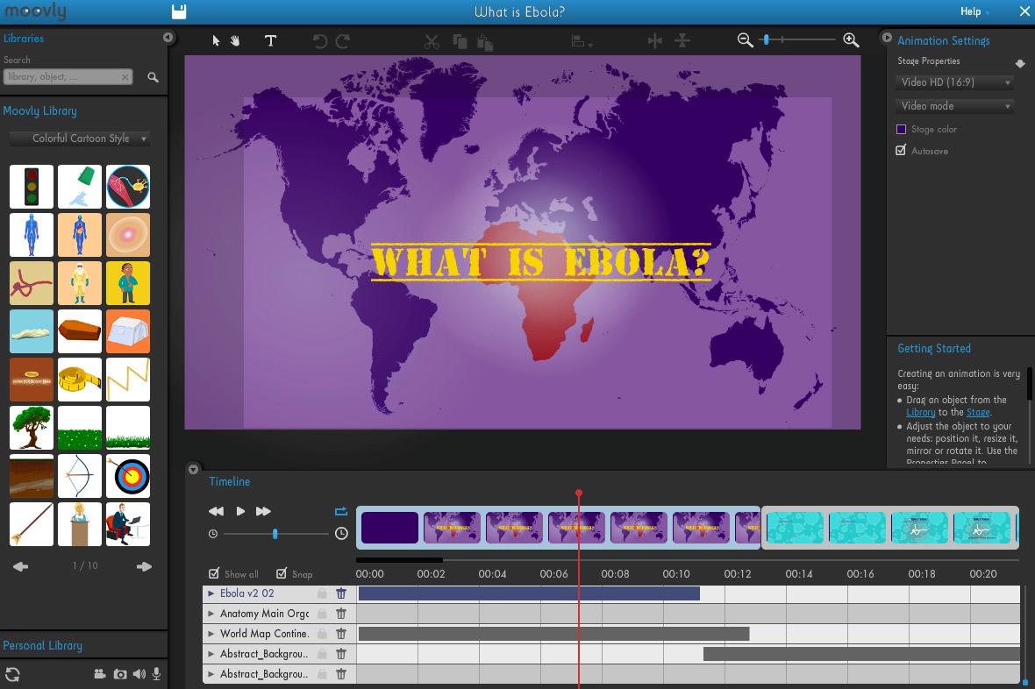The image size is (1035, 689).
Task: Open the Colorful Cartoon Style dropdown
Action: [x=79, y=139]
